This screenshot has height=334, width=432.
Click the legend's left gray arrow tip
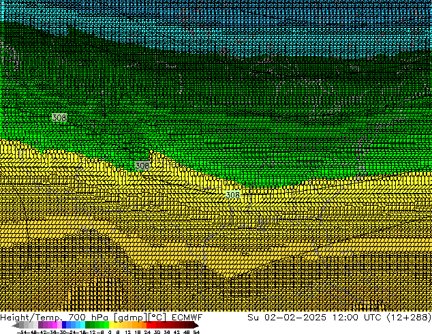click(x=15, y=325)
